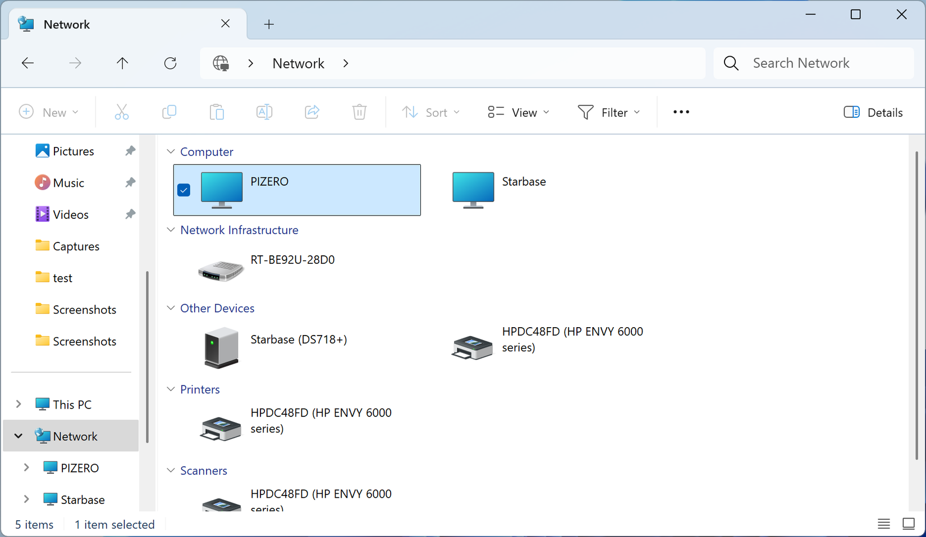Viewport: 926px width, 537px height.
Task: Click the Delete icon in the toolbar
Action: [x=359, y=112]
